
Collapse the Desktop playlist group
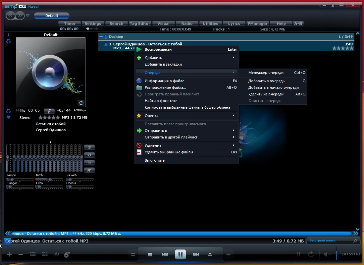pos(101,36)
